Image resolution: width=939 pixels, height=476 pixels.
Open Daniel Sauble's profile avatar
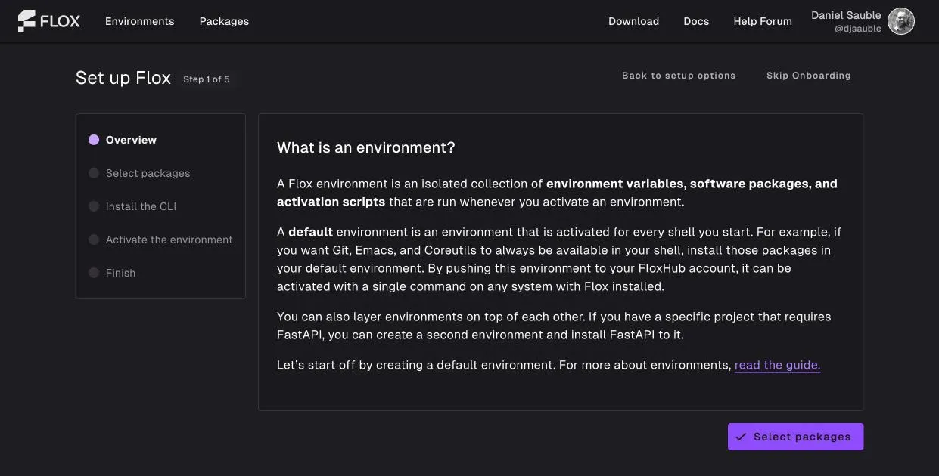(900, 21)
